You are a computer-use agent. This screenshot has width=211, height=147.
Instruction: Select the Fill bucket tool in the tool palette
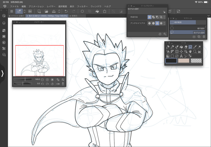pos(181,47)
